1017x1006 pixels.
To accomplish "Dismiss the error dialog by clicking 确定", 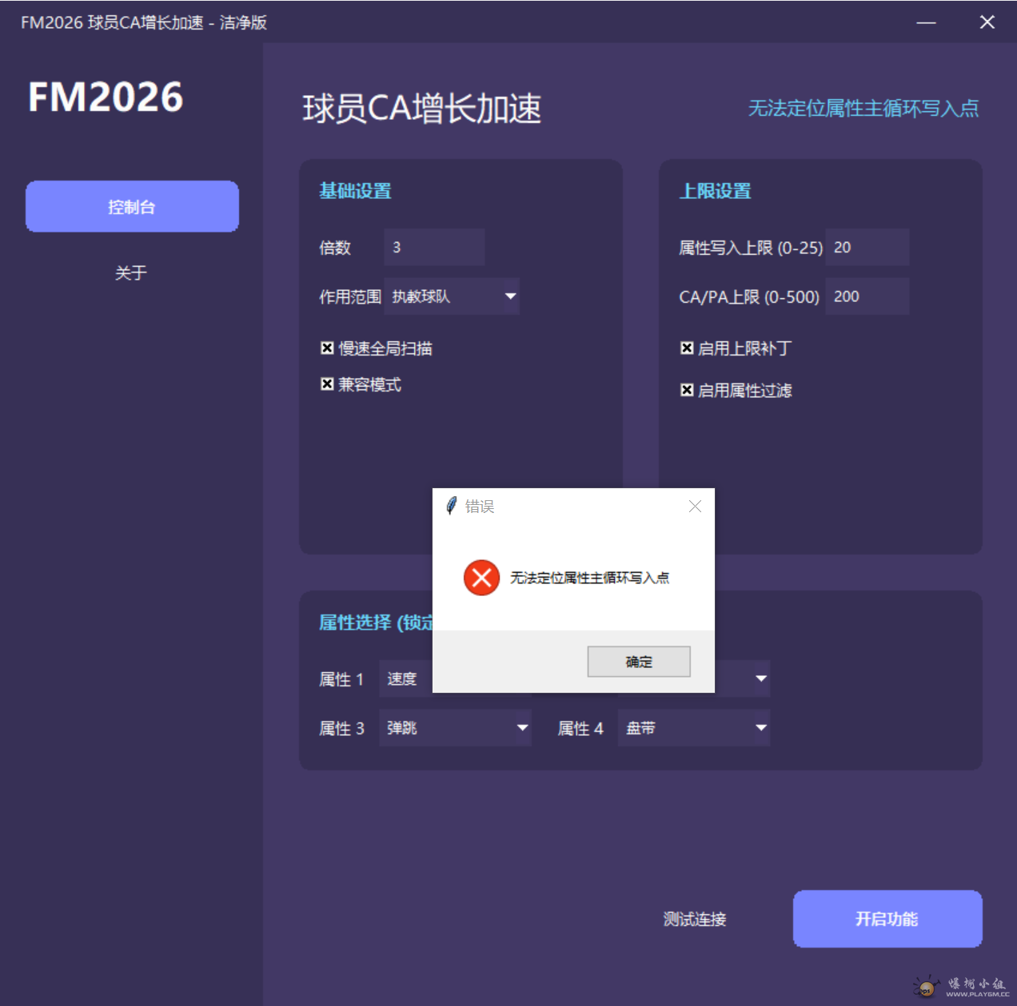I will point(638,662).
